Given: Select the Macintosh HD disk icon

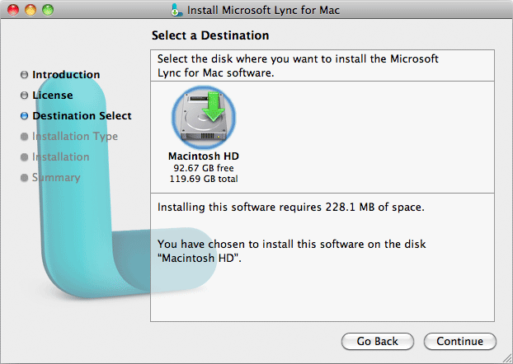Looking at the screenshot, I should coord(204,117).
